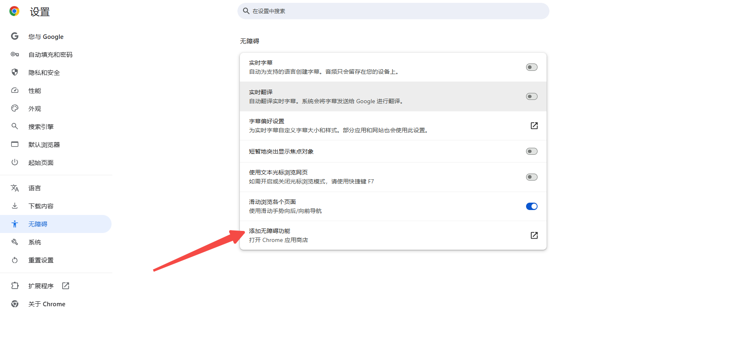Open 隐私和安全 settings
Image resolution: width=736 pixels, height=348 pixels.
coord(56,72)
